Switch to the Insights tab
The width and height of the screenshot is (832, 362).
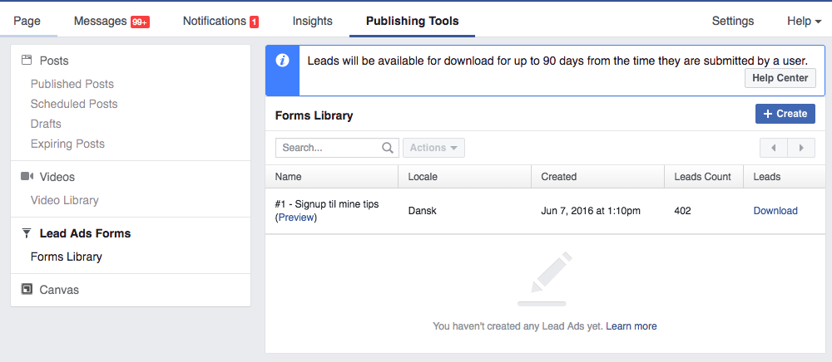[x=313, y=21]
